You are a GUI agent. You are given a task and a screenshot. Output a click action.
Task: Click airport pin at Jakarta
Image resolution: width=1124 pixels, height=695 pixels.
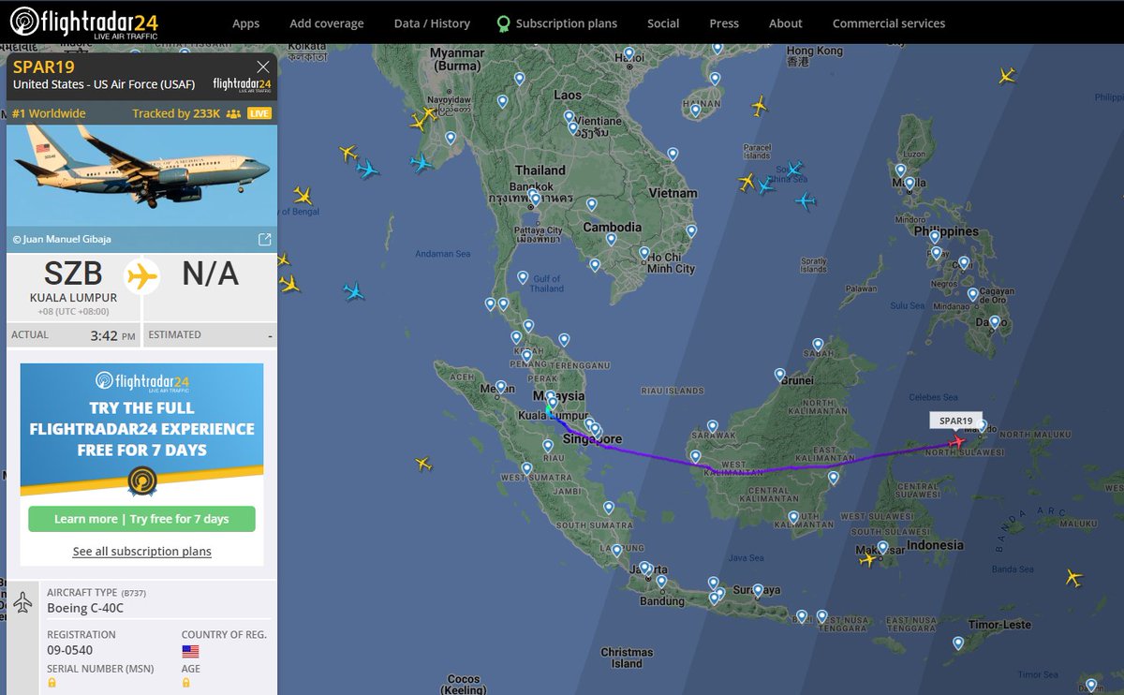[x=645, y=568]
